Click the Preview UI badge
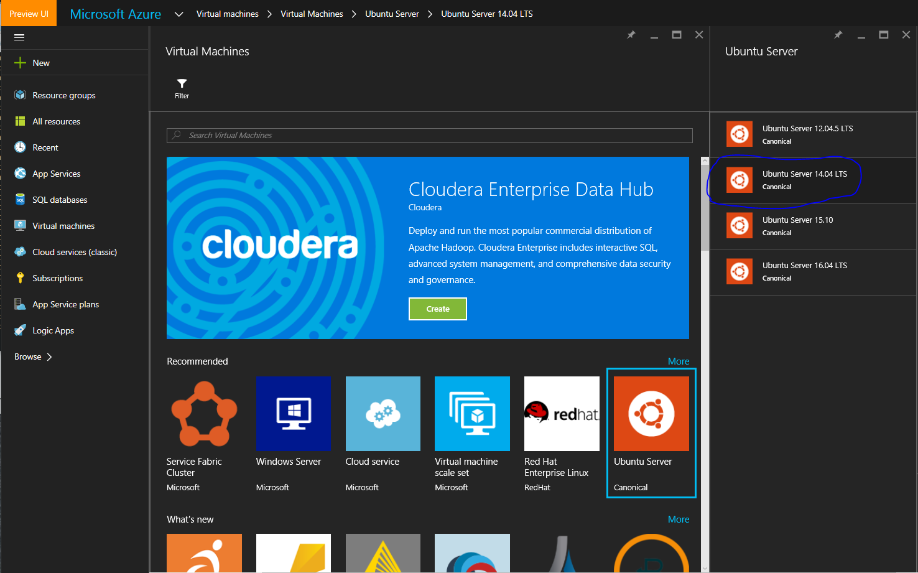This screenshot has height=573, width=918. (29, 13)
